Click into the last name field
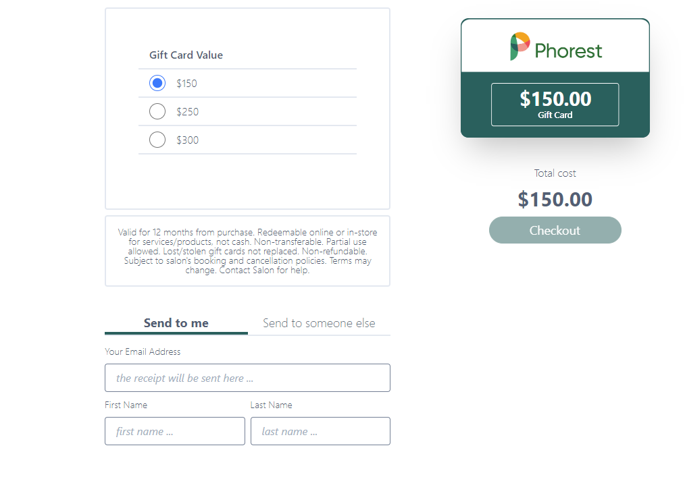The height and width of the screenshot is (481, 685). tap(320, 431)
